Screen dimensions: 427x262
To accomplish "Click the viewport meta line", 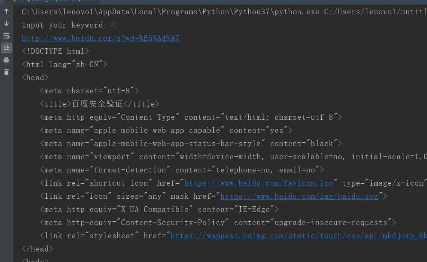I will [x=233, y=157].
